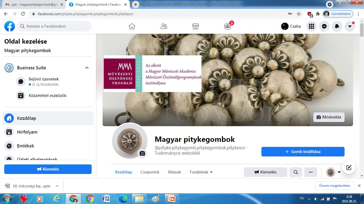Click the Csaba profile link

pyautogui.click(x=291, y=26)
